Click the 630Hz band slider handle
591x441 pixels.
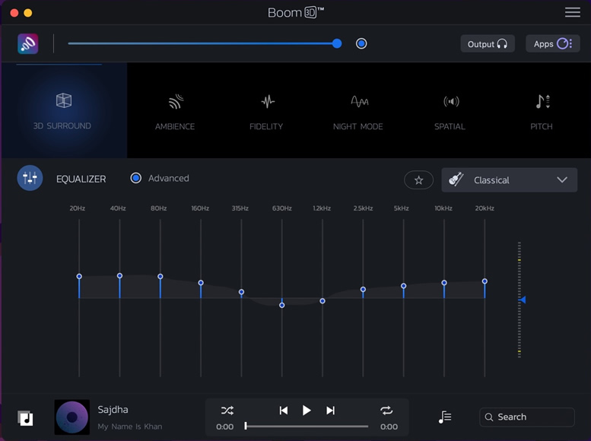tap(282, 305)
